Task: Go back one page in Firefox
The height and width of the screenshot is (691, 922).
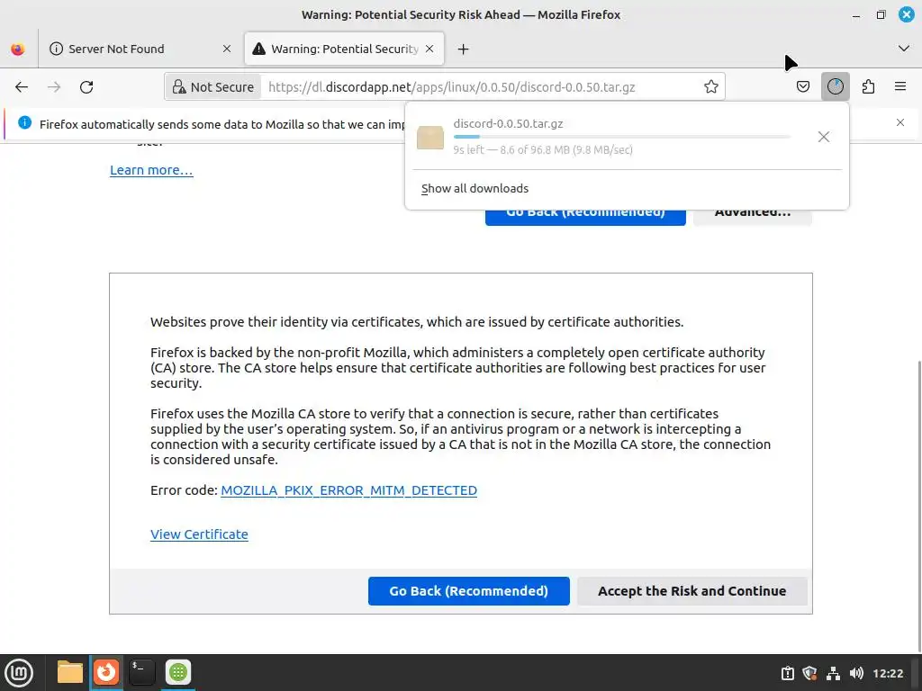Action: 22,87
